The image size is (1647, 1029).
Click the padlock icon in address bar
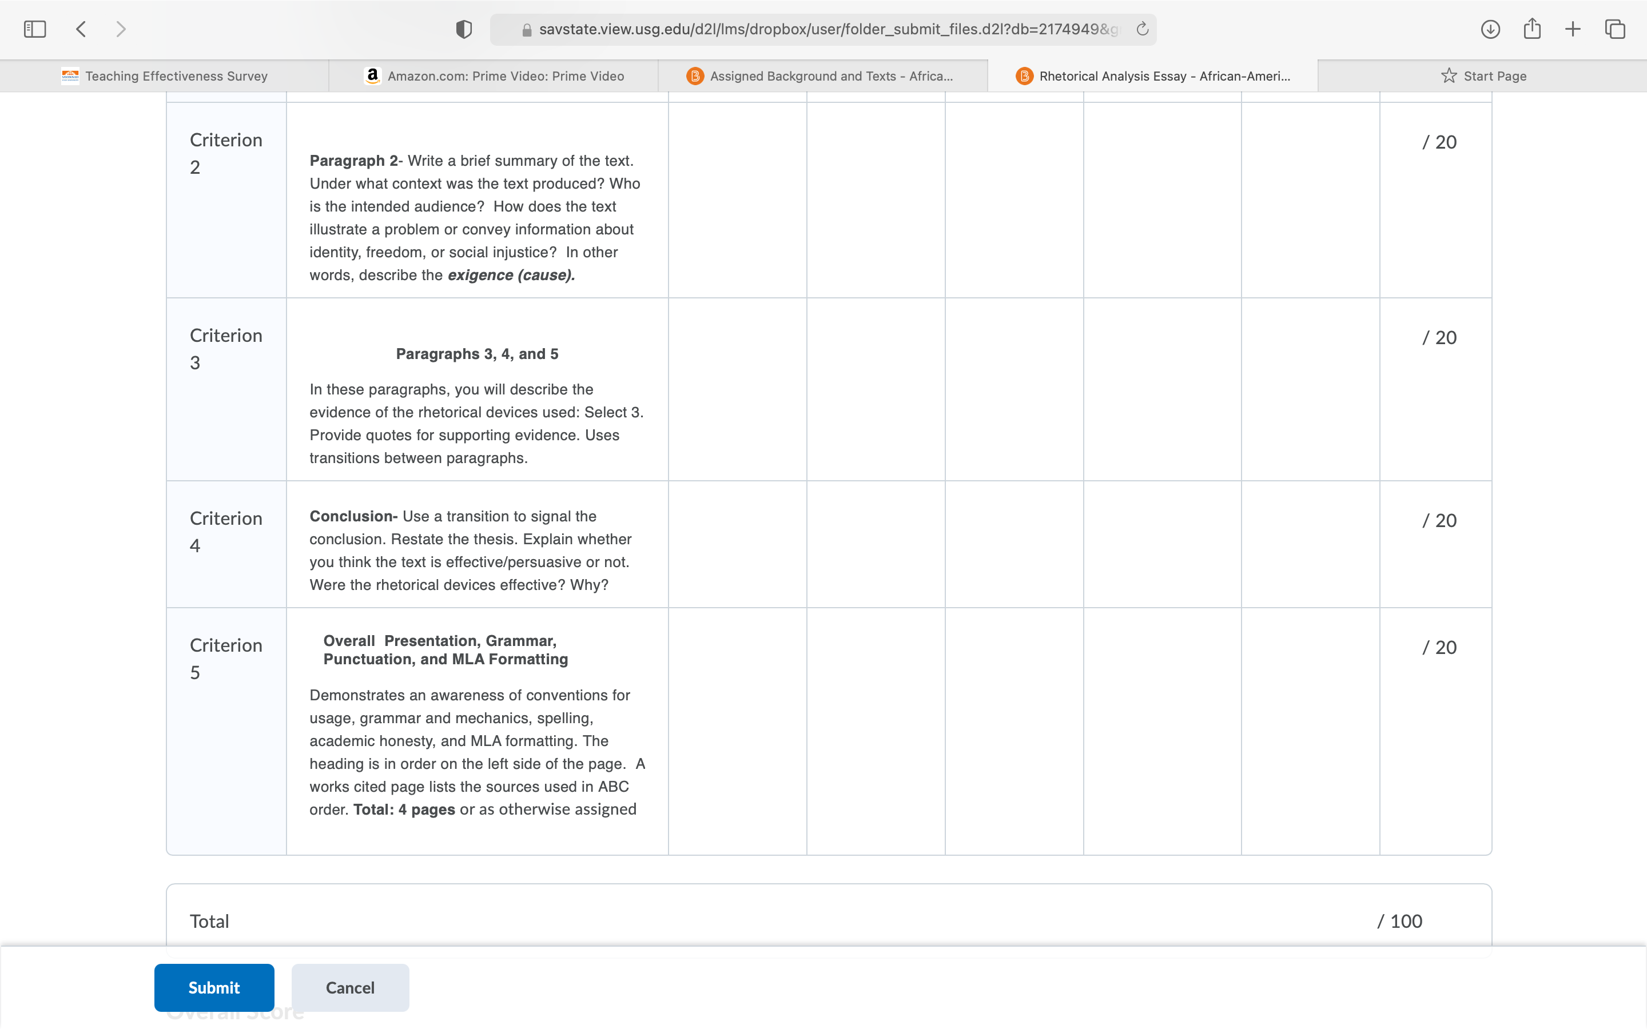coord(526,30)
